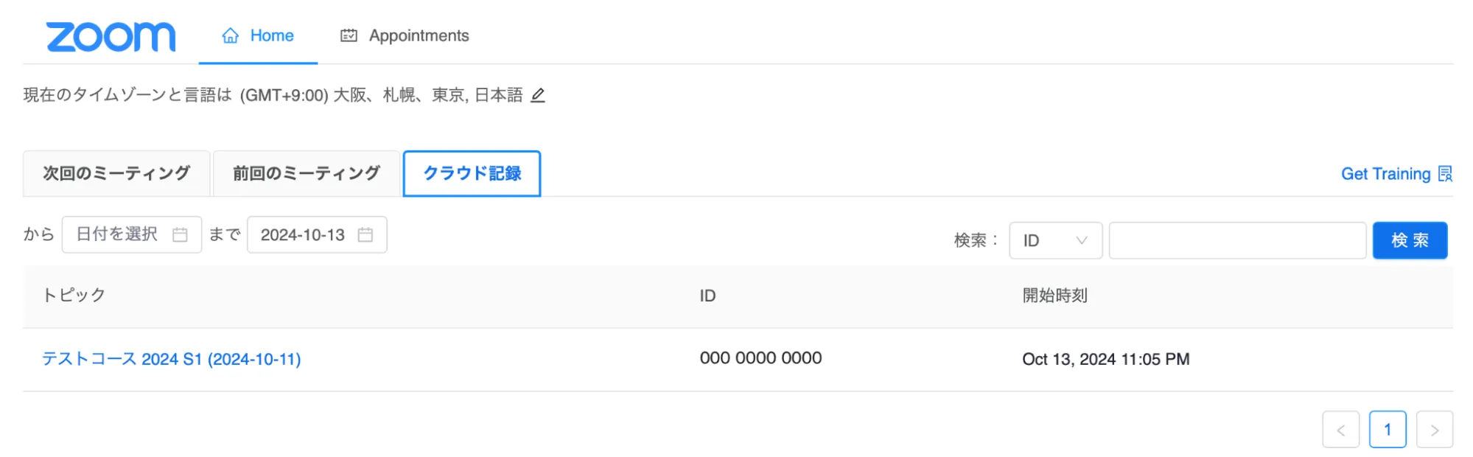Switch to 次回のミーティング tab
This screenshot has width=1473, height=457.
pyautogui.click(x=116, y=173)
